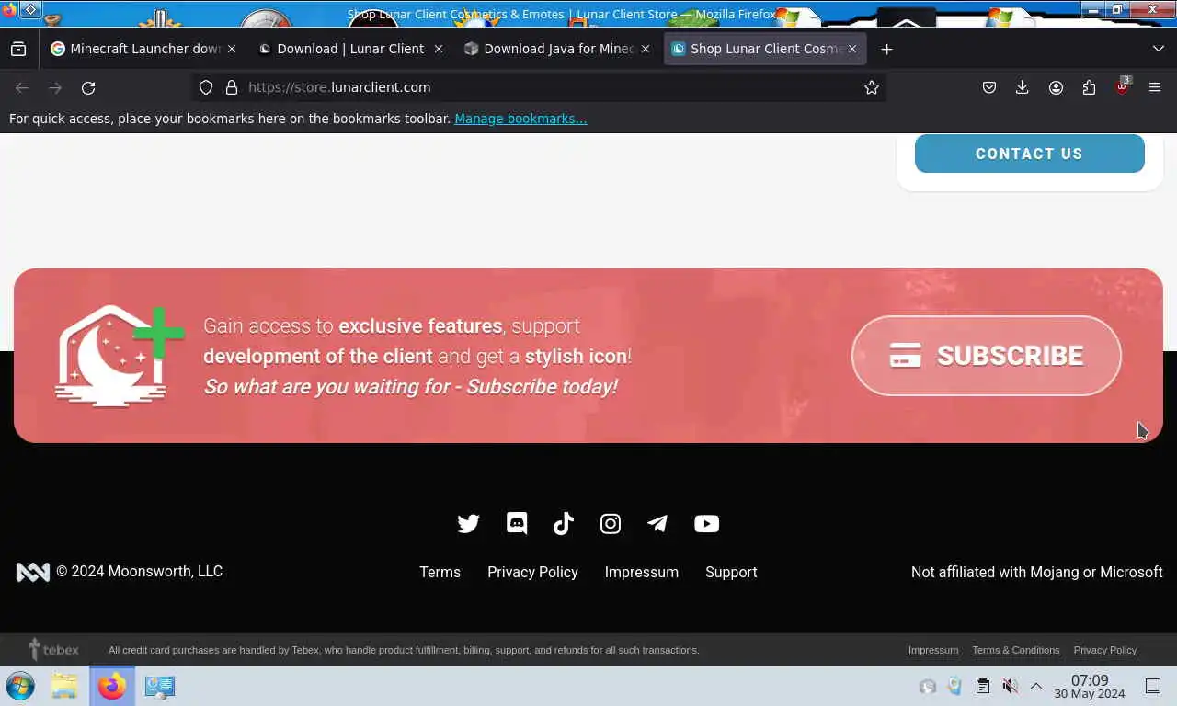This screenshot has width=1177, height=706.
Task: Click '© 2024 Moonsworth, LLC' text
Action: point(140,571)
